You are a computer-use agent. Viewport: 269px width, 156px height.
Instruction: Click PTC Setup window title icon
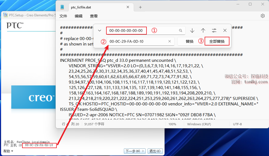point(5,15)
